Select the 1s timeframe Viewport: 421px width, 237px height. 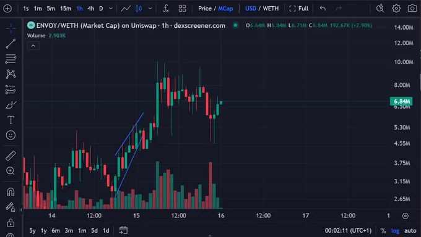coord(26,9)
